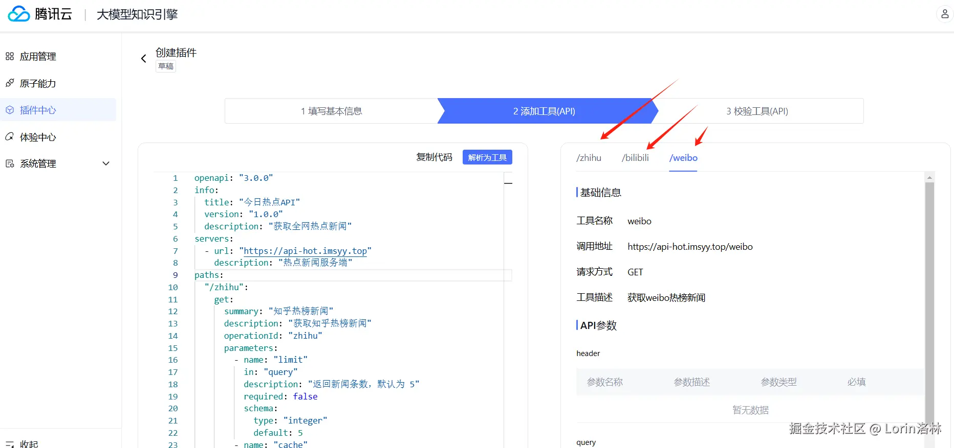Viewport: 954px width, 448px height.
Task: Click the code line version: "1.0.0"
Action: [x=244, y=215]
